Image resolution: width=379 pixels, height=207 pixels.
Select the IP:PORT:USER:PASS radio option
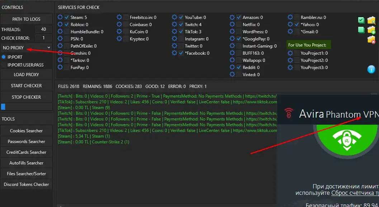point(4,65)
